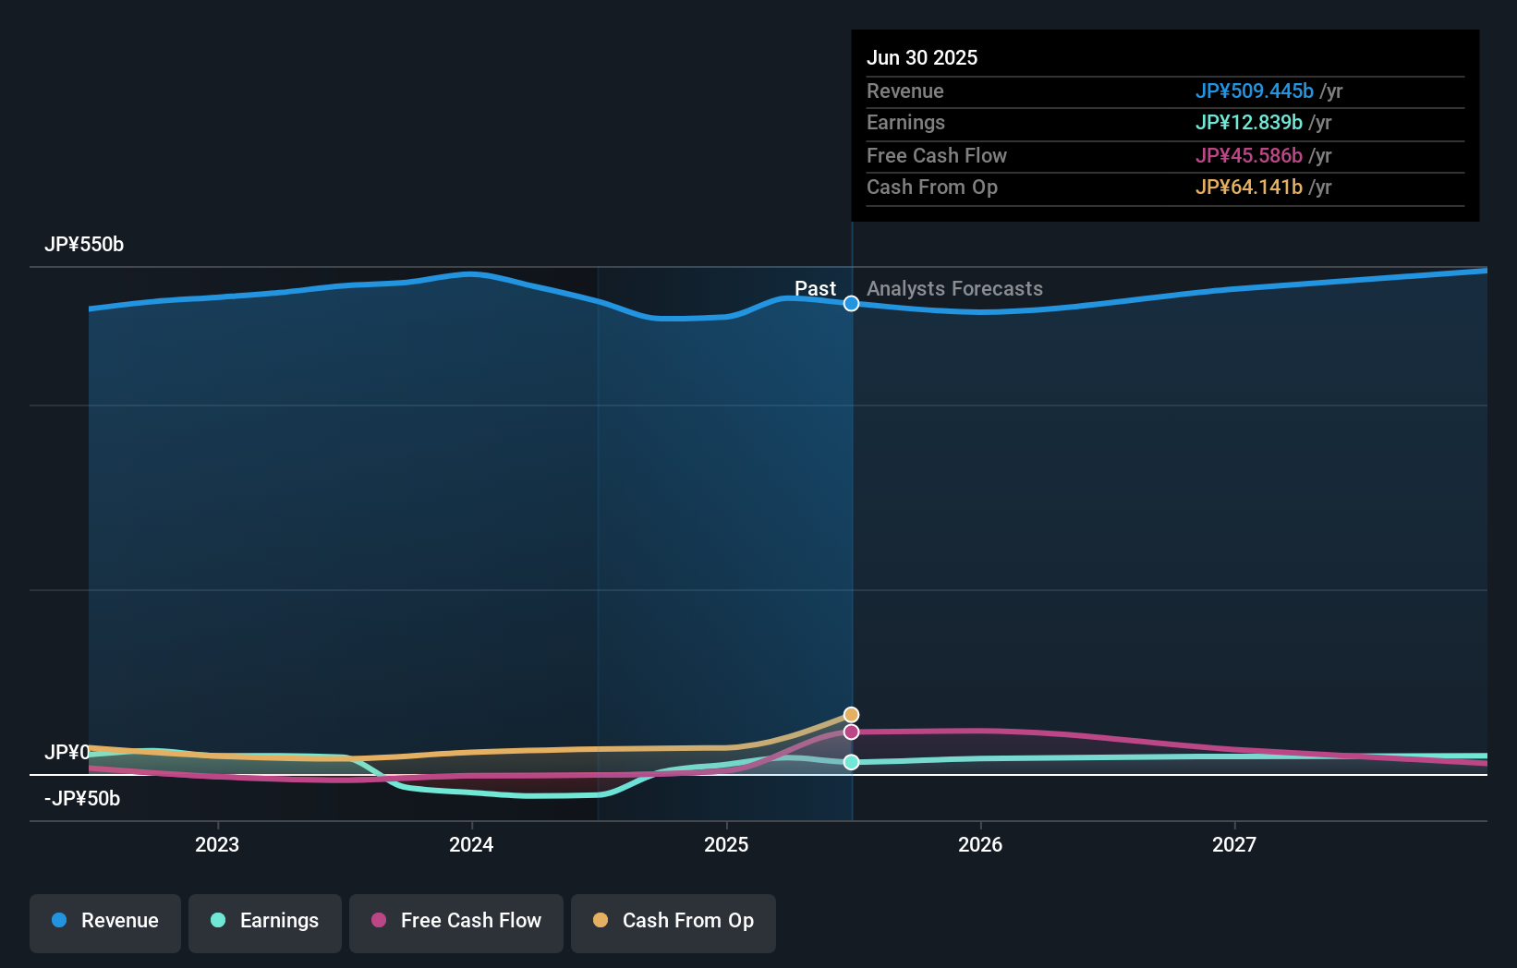Click the yellow Cash From Op legend dot
1517x968 pixels.
click(601, 921)
